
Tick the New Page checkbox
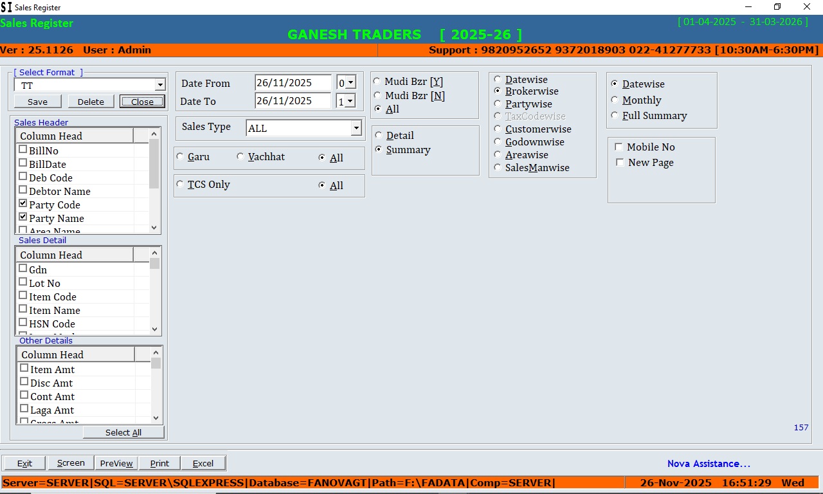tap(619, 163)
